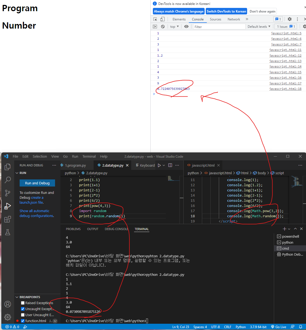Open notifications bell in status bar

(x=301, y=327)
